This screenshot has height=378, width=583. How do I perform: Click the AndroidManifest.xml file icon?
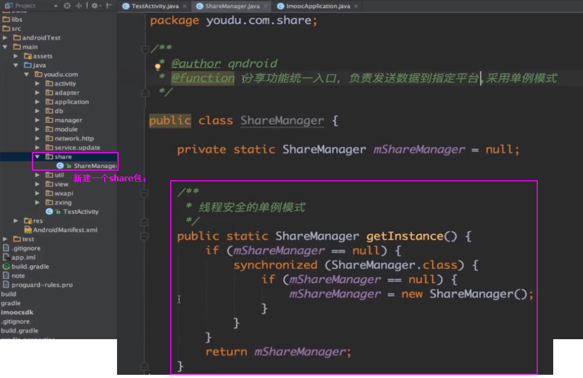point(28,230)
